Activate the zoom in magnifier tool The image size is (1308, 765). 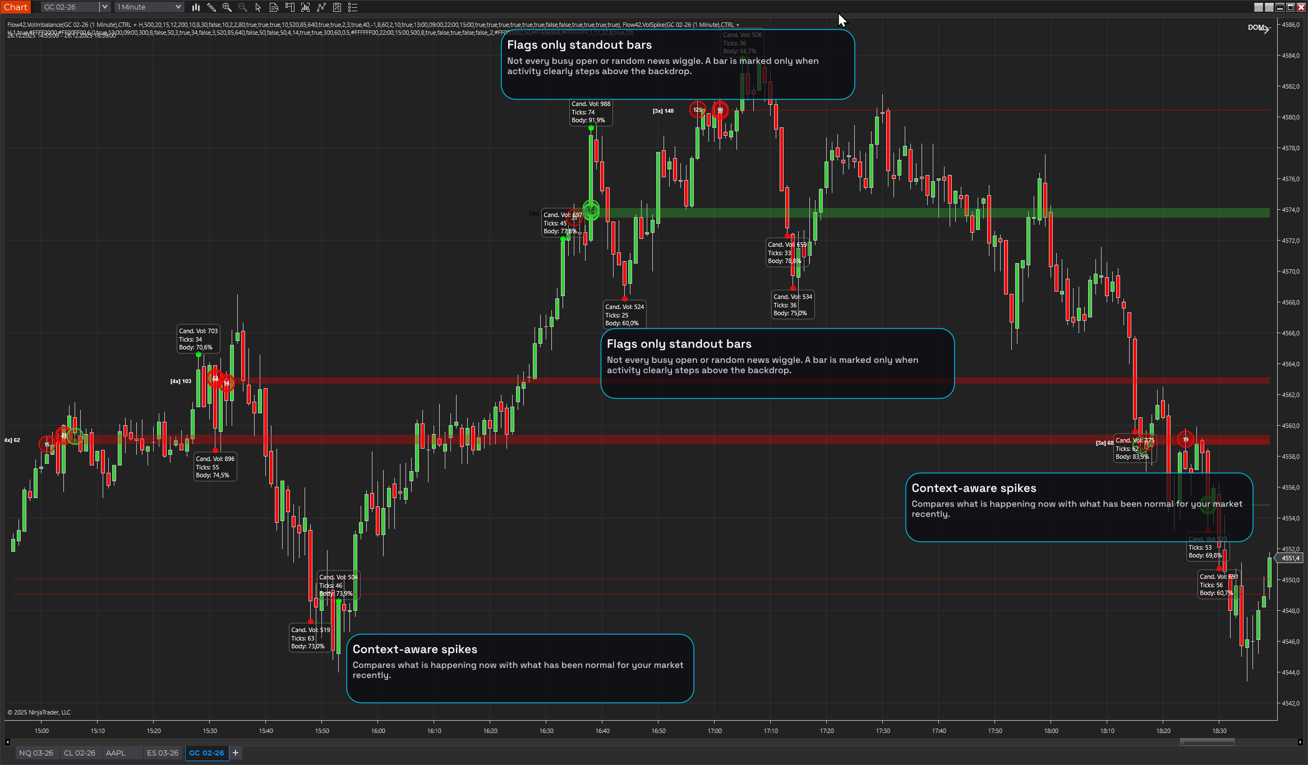(227, 7)
